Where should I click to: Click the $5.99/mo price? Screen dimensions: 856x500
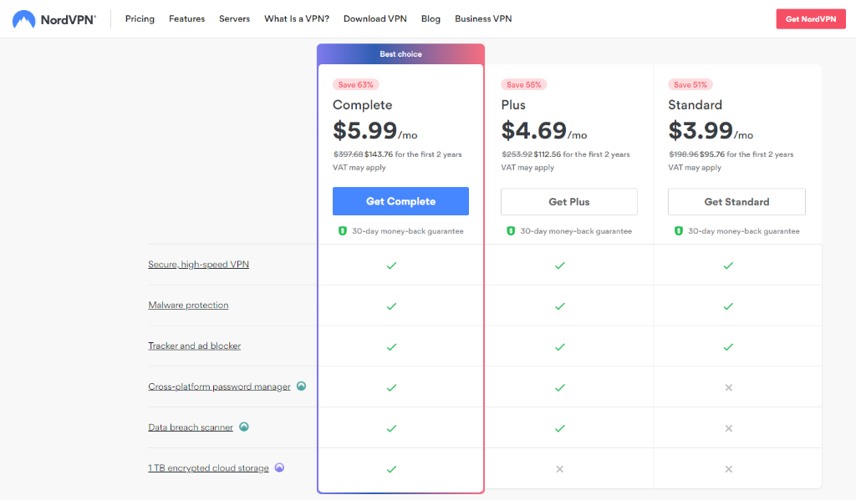pos(375,131)
